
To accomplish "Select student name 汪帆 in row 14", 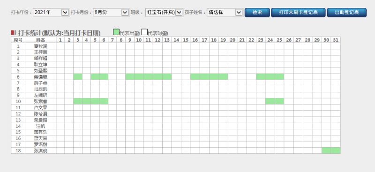I will 40,126.
